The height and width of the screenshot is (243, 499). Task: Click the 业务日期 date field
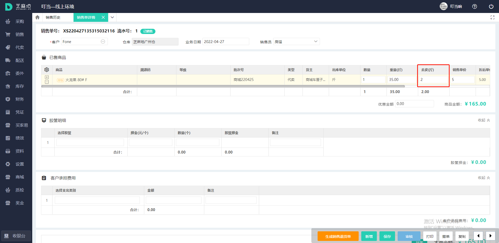(226, 41)
